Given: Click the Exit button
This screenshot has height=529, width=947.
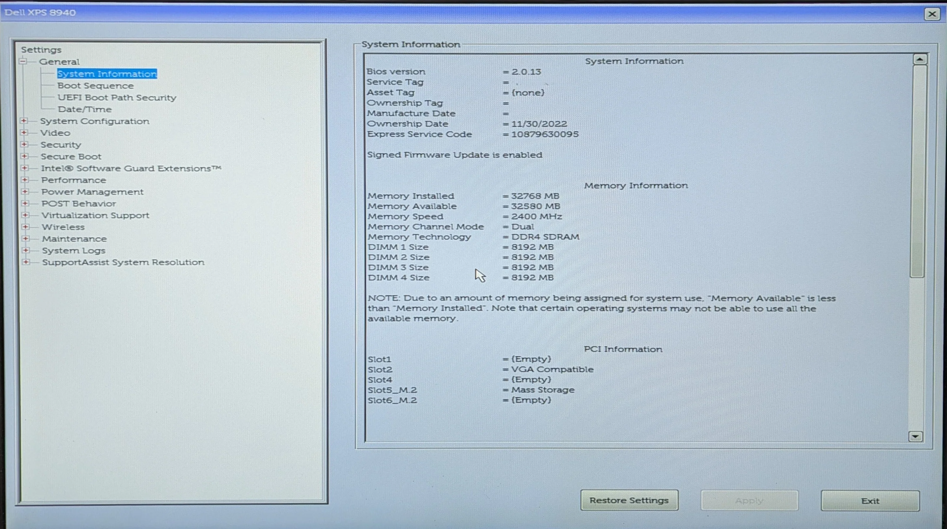Looking at the screenshot, I should coord(870,501).
